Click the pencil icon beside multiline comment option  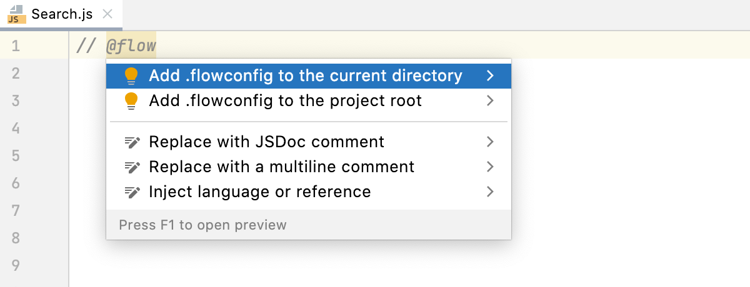[x=132, y=167]
